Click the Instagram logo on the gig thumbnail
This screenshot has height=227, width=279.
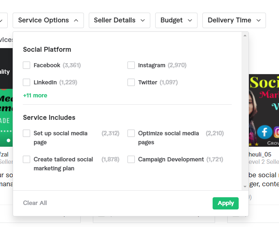point(277,132)
